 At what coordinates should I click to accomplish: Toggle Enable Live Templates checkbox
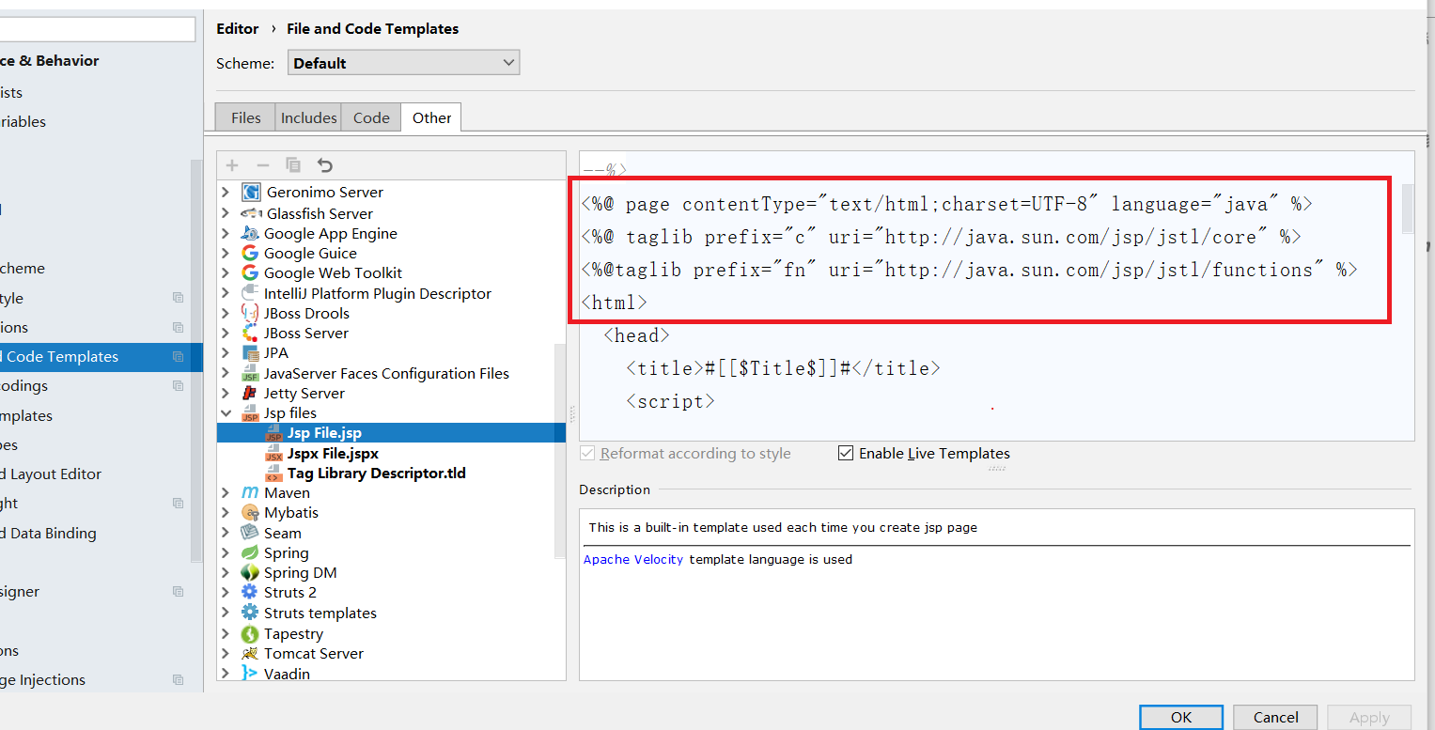click(846, 453)
